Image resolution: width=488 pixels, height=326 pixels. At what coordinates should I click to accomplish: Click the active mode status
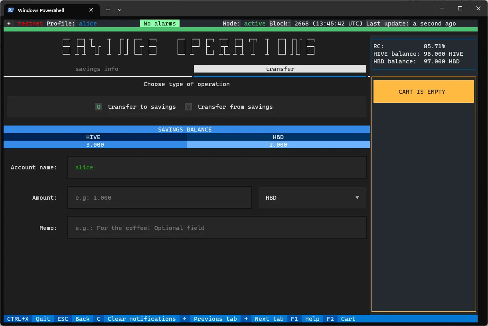point(255,24)
